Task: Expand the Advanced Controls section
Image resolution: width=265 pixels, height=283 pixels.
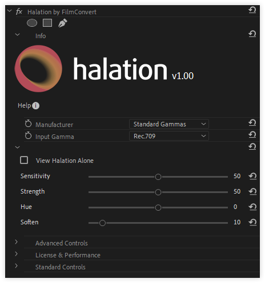Action: coord(17,242)
